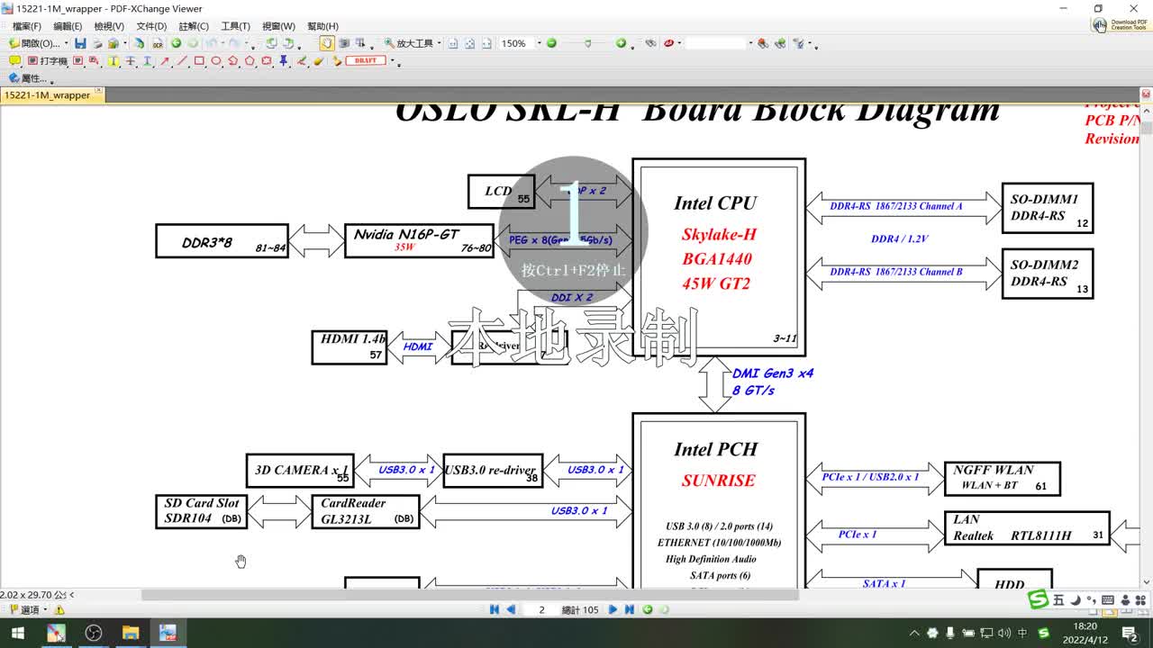Viewport: 1153px width, 648px height.
Task: Switch to 15221-1M_wrapper document tab
Action: (47, 94)
